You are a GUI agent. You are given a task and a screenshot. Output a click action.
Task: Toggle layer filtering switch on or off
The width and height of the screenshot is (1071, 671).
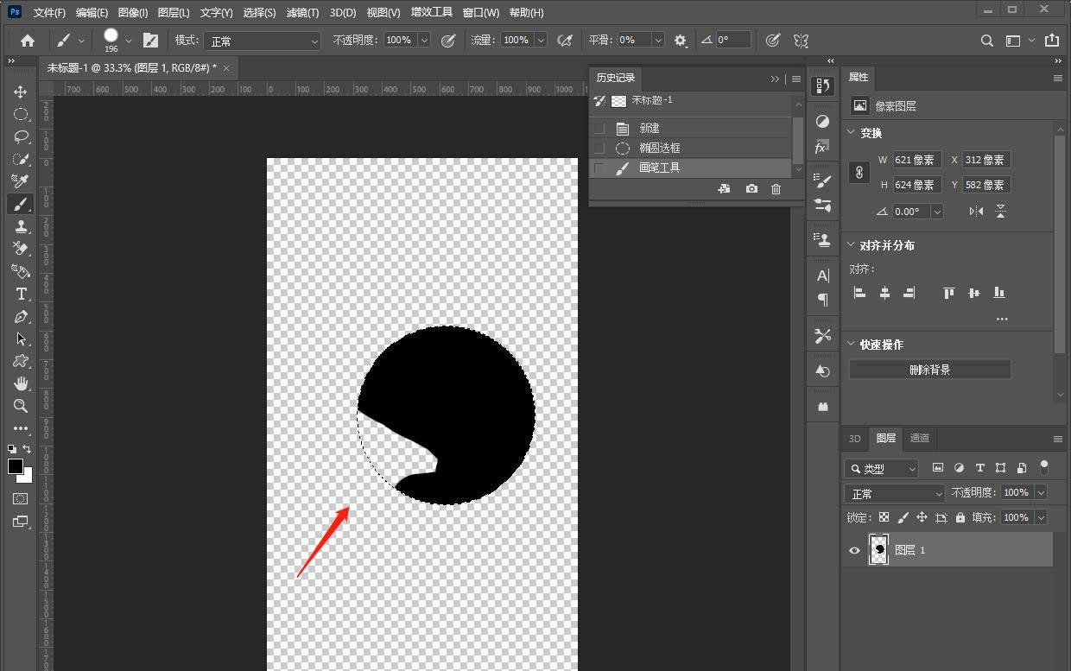coord(1044,467)
